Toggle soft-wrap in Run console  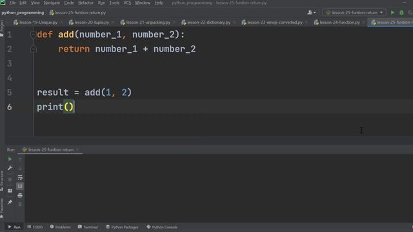[20, 178]
